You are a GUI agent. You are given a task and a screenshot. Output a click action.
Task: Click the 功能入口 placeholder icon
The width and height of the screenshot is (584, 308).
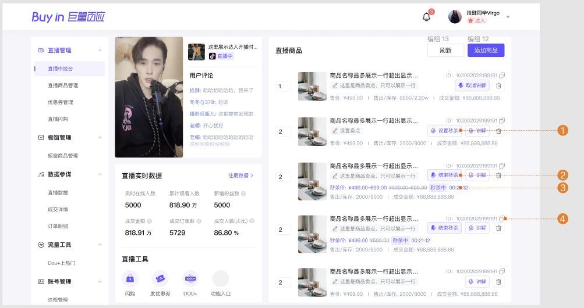(x=221, y=278)
